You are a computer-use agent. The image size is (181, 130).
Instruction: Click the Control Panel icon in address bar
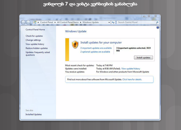[35, 23]
